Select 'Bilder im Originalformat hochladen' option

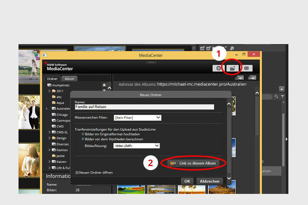(x=83, y=134)
